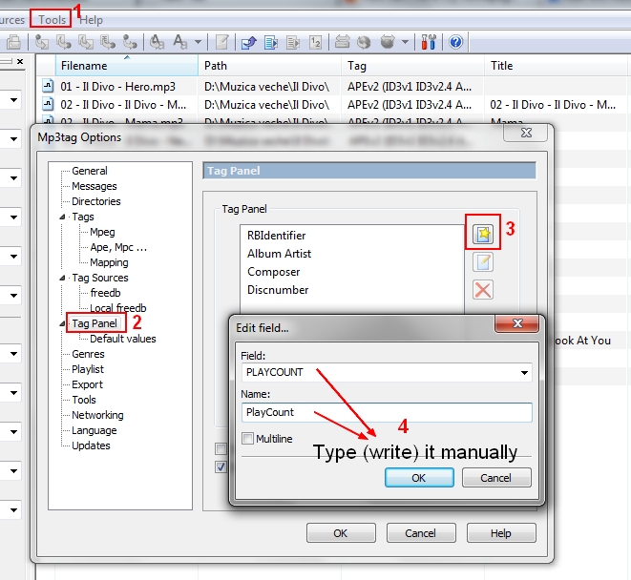Open the Field combo box dropdown arrow

click(524, 373)
